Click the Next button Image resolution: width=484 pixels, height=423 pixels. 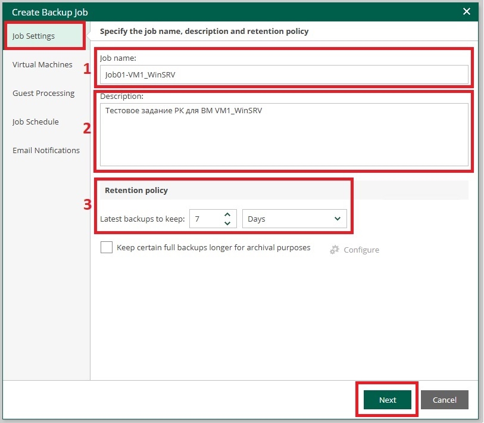[x=388, y=400]
